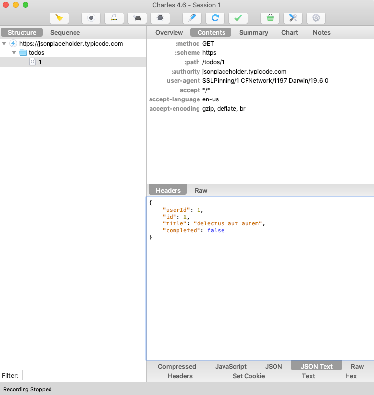Viewport: 374px width, 395px height.
Task: Toggle the record button in the toolbar
Action: [91, 18]
